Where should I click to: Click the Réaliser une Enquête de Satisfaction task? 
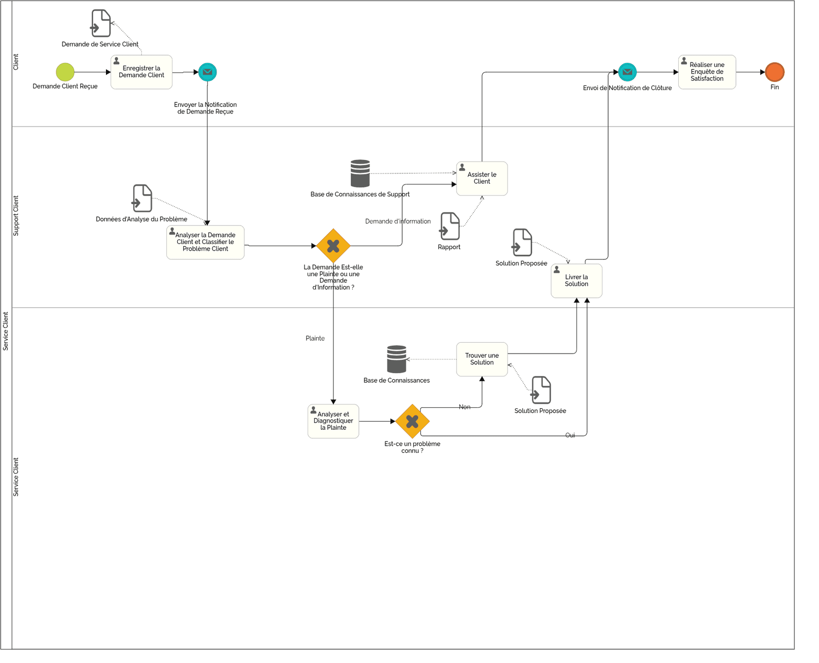[707, 72]
